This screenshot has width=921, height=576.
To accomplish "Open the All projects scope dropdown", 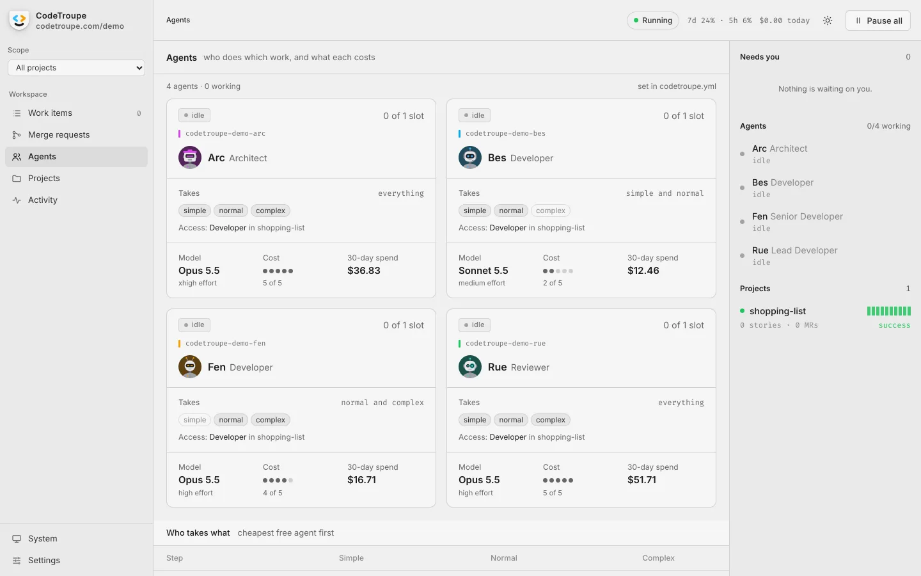I will click(x=77, y=68).
